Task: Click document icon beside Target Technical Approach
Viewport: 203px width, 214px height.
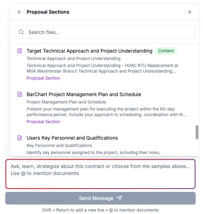Action: (20, 51)
